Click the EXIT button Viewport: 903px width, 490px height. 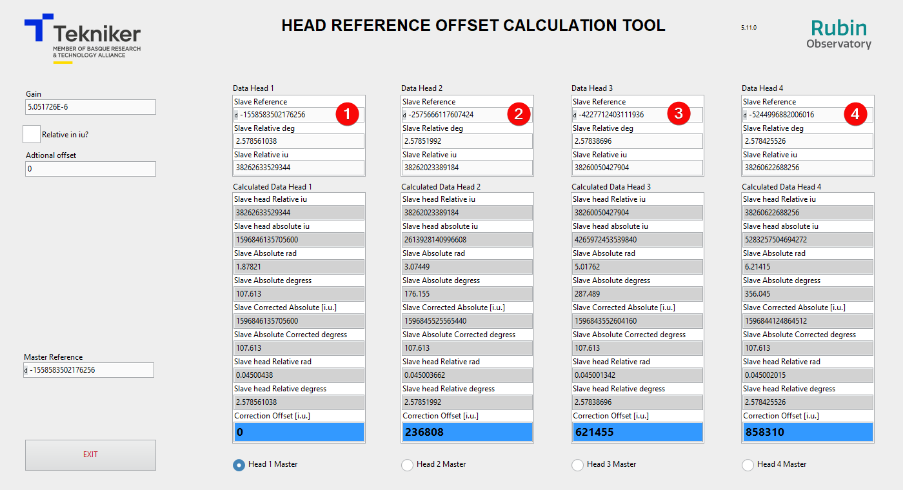(x=90, y=455)
